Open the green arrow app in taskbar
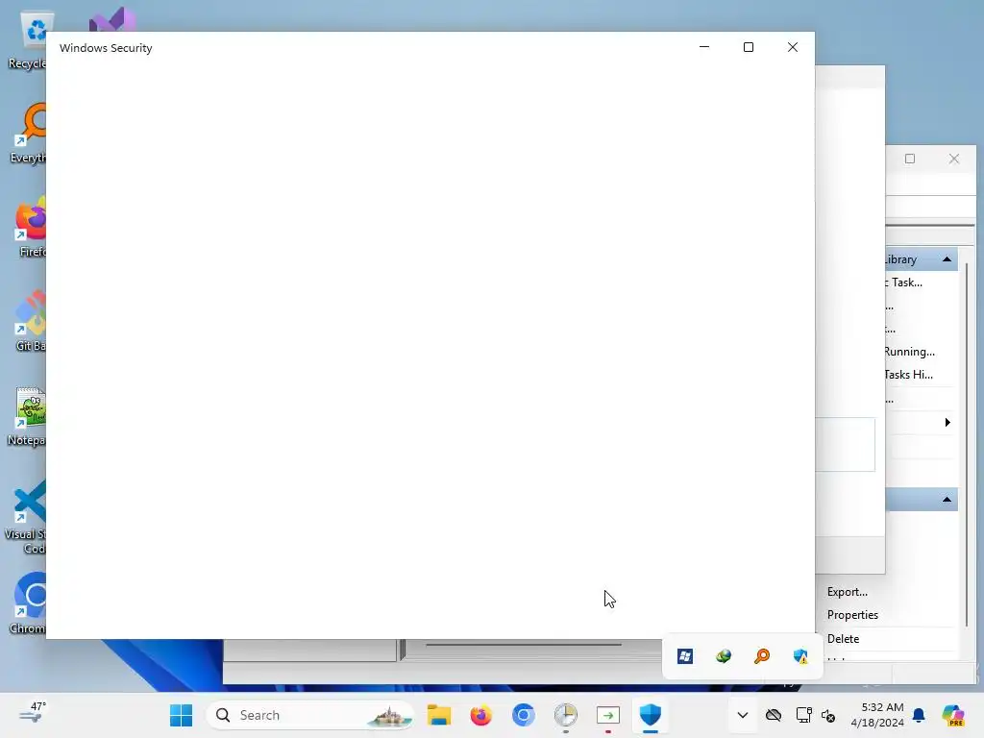The height and width of the screenshot is (738, 984). (608, 715)
